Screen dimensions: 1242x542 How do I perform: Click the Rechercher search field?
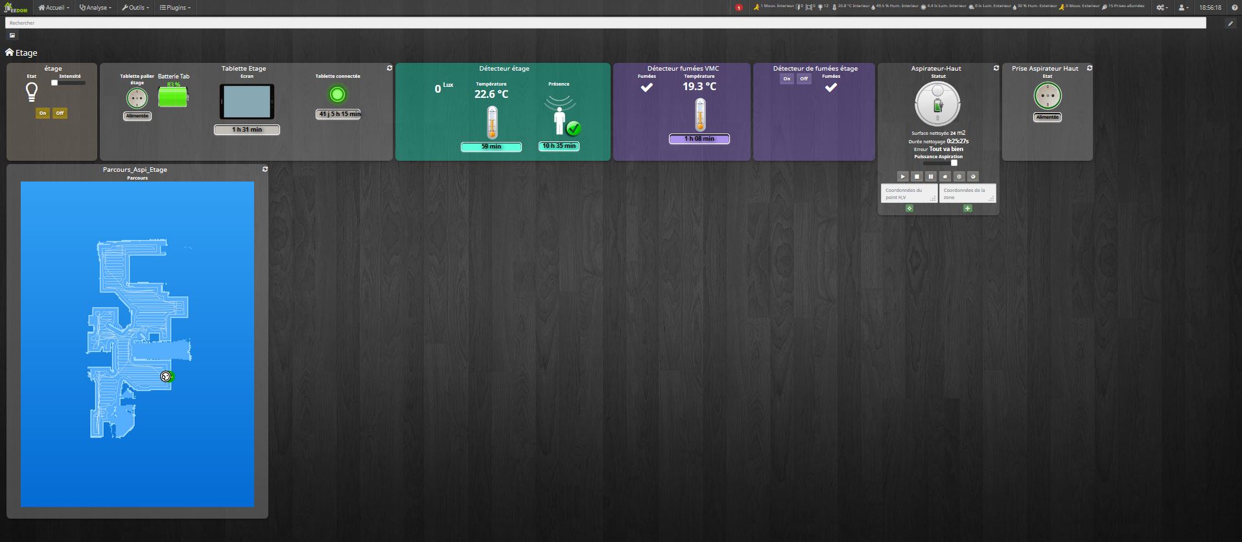[605, 23]
